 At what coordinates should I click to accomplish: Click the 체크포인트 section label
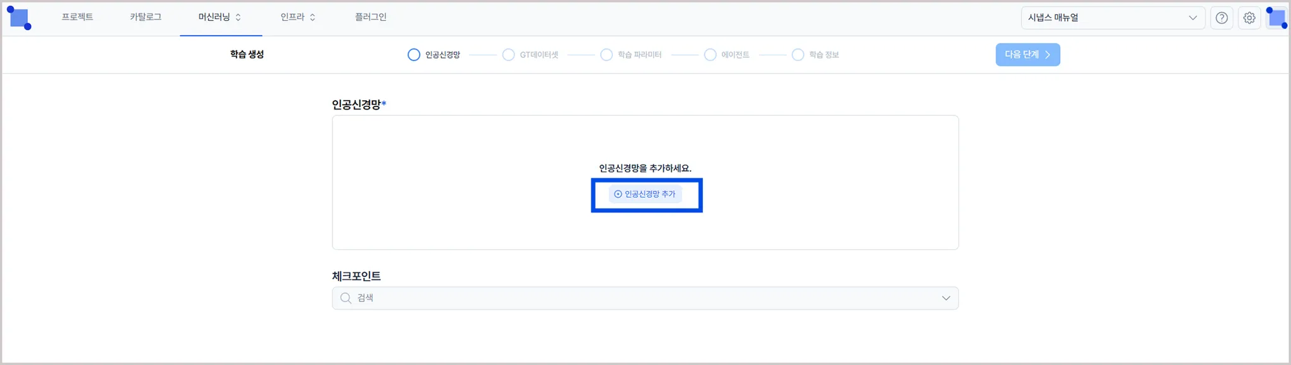pos(356,276)
